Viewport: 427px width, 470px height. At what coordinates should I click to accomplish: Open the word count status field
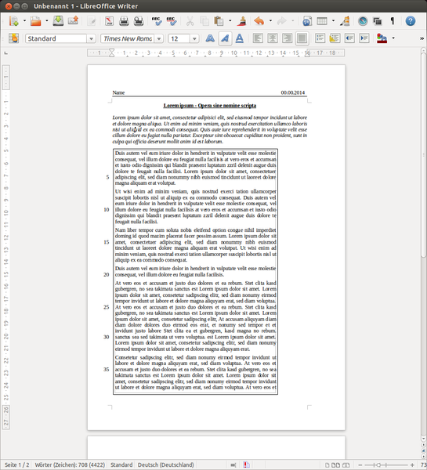(70, 465)
